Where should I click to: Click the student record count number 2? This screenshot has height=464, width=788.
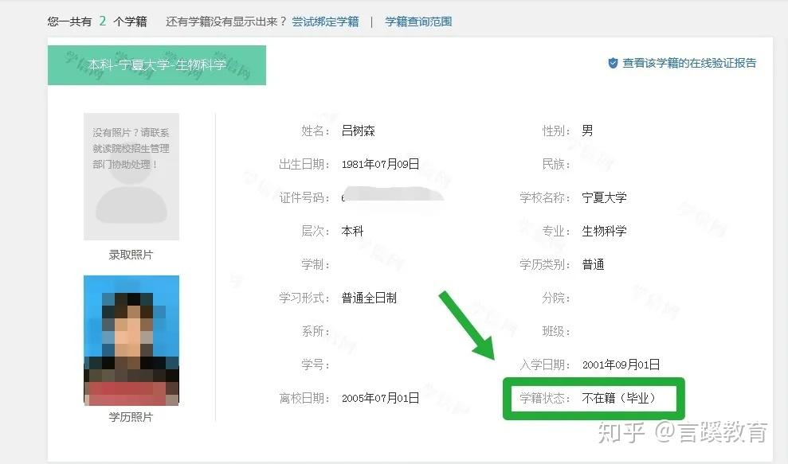pyautogui.click(x=103, y=21)
